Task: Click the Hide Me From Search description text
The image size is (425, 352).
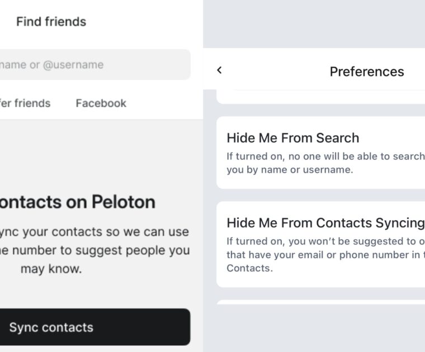Action: tap(324, 163)
